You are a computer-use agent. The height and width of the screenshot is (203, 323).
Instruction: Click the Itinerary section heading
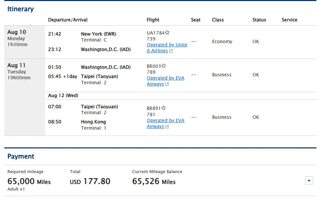click(x=20, y=9)
